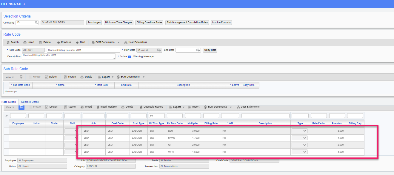
Task: Expand the View menu in Sub Rate Code
Action: [10, 77]
